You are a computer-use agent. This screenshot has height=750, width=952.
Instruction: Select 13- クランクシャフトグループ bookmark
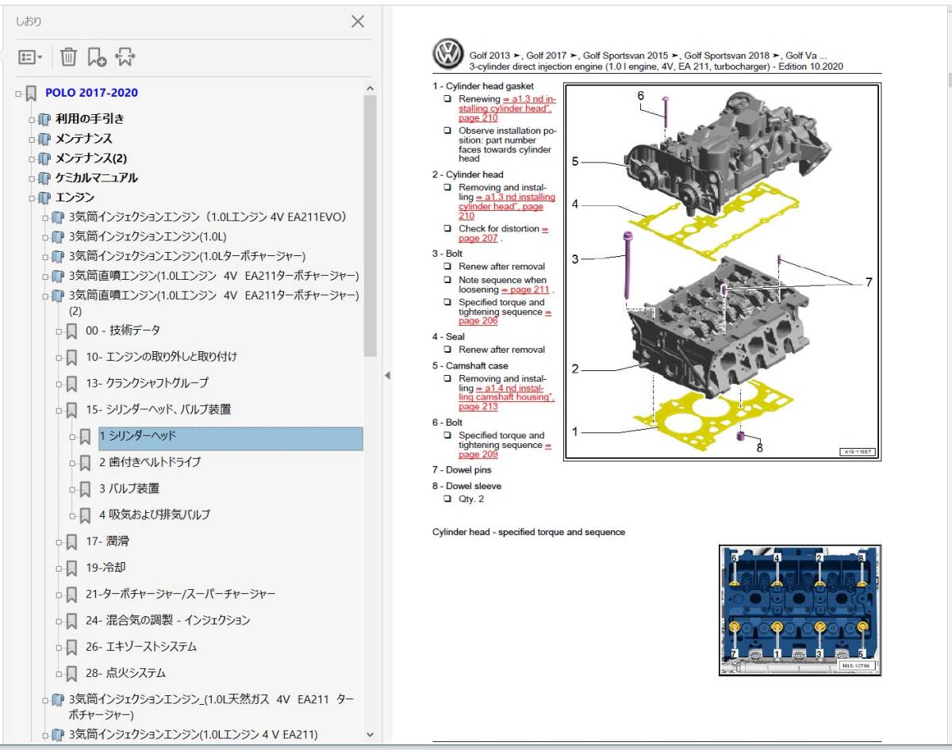click(x=148, y=383)
